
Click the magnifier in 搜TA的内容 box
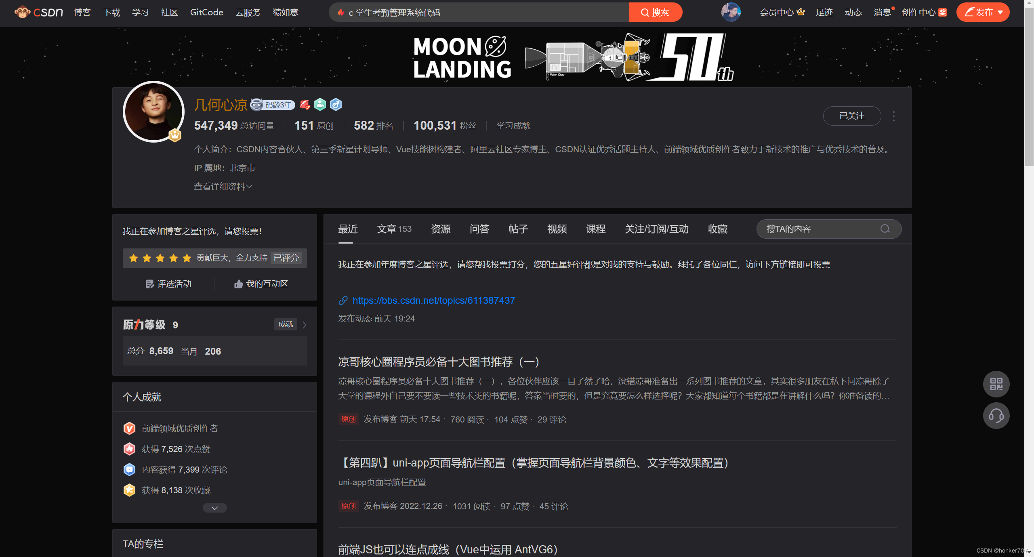click(885, 229)
